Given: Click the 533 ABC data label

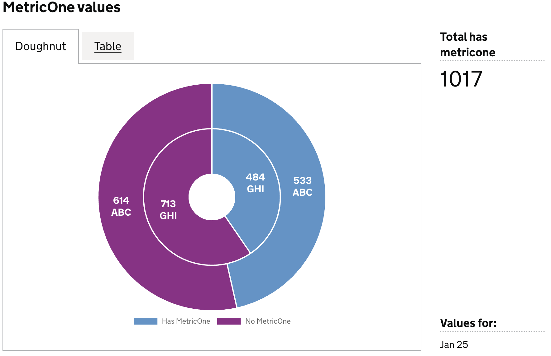Looking at the screenshot, I should [302, 186].
